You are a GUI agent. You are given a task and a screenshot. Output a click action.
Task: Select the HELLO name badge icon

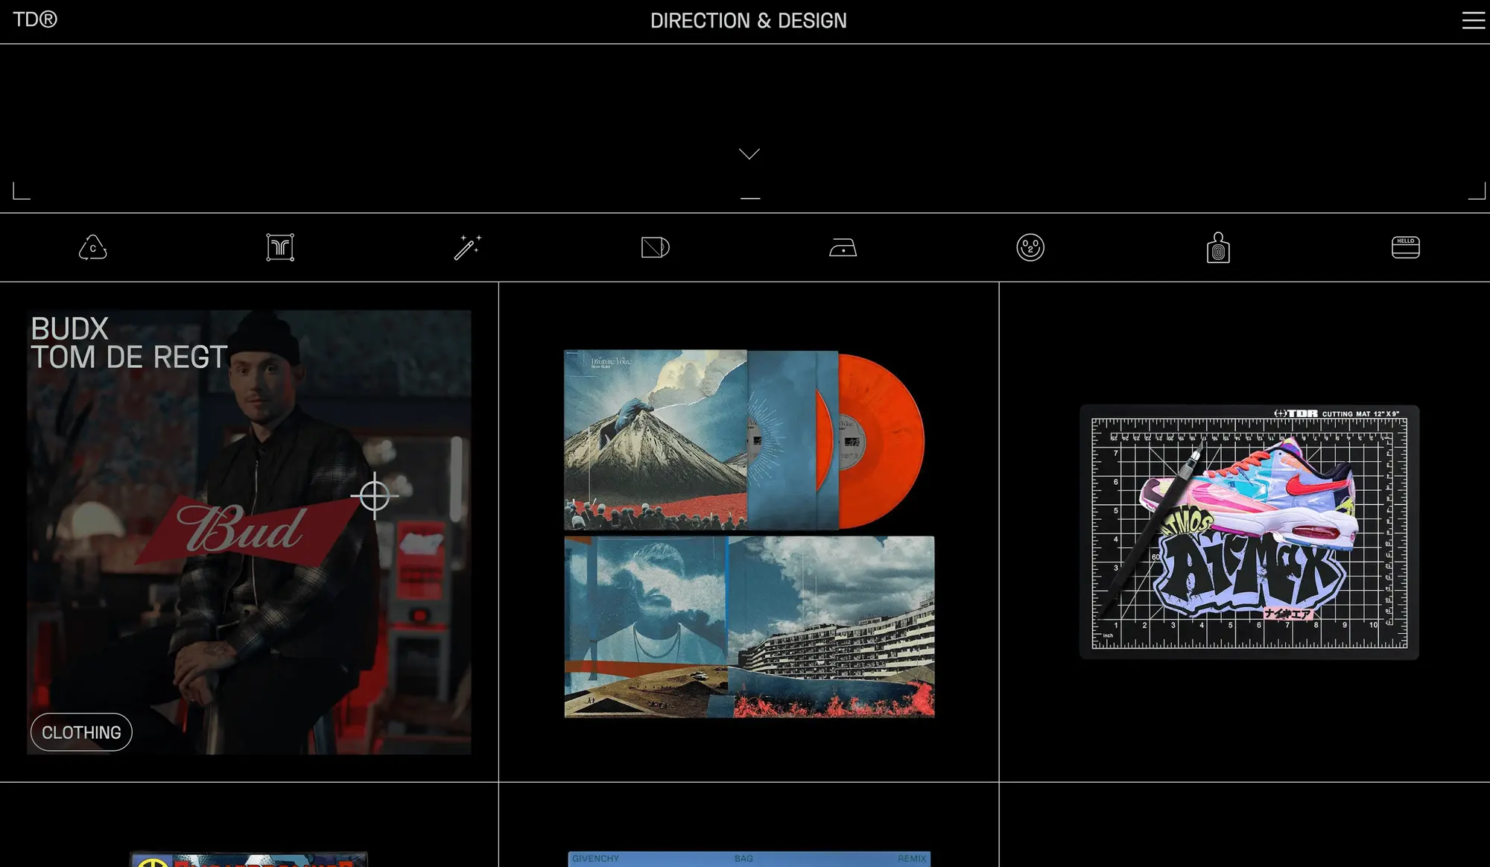coord(1406,247)
